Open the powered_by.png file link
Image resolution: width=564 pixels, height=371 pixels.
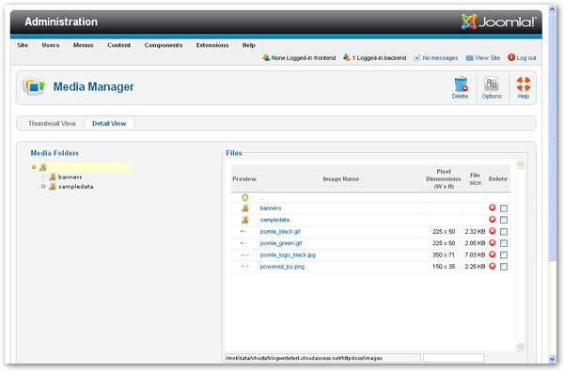coord(282,267)
